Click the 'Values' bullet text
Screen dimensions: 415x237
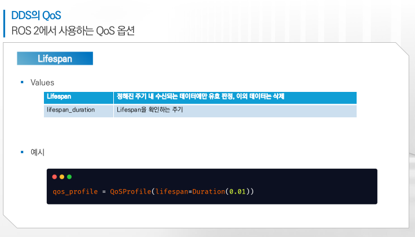(x=42, y=83)
